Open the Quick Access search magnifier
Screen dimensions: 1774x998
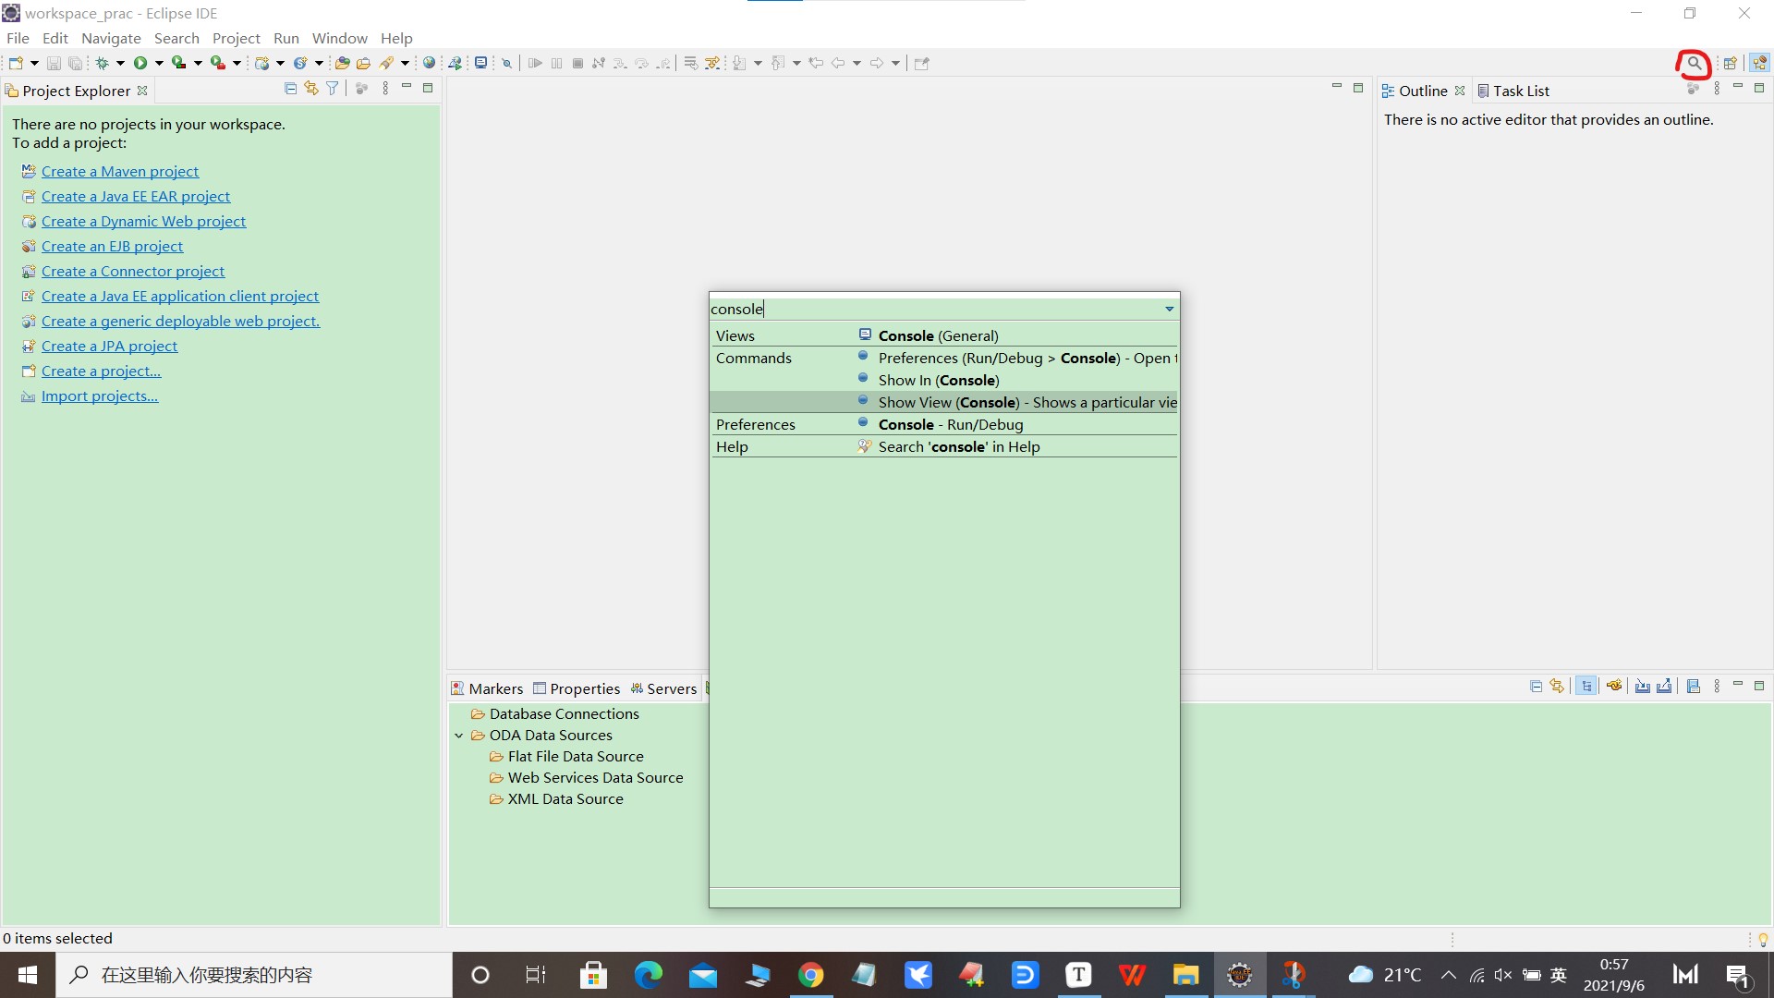(x=1694, y=63)
